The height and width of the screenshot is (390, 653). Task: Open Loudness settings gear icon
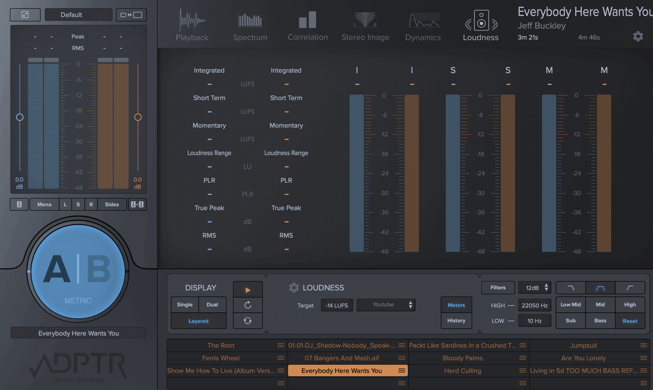pos(294,288)
